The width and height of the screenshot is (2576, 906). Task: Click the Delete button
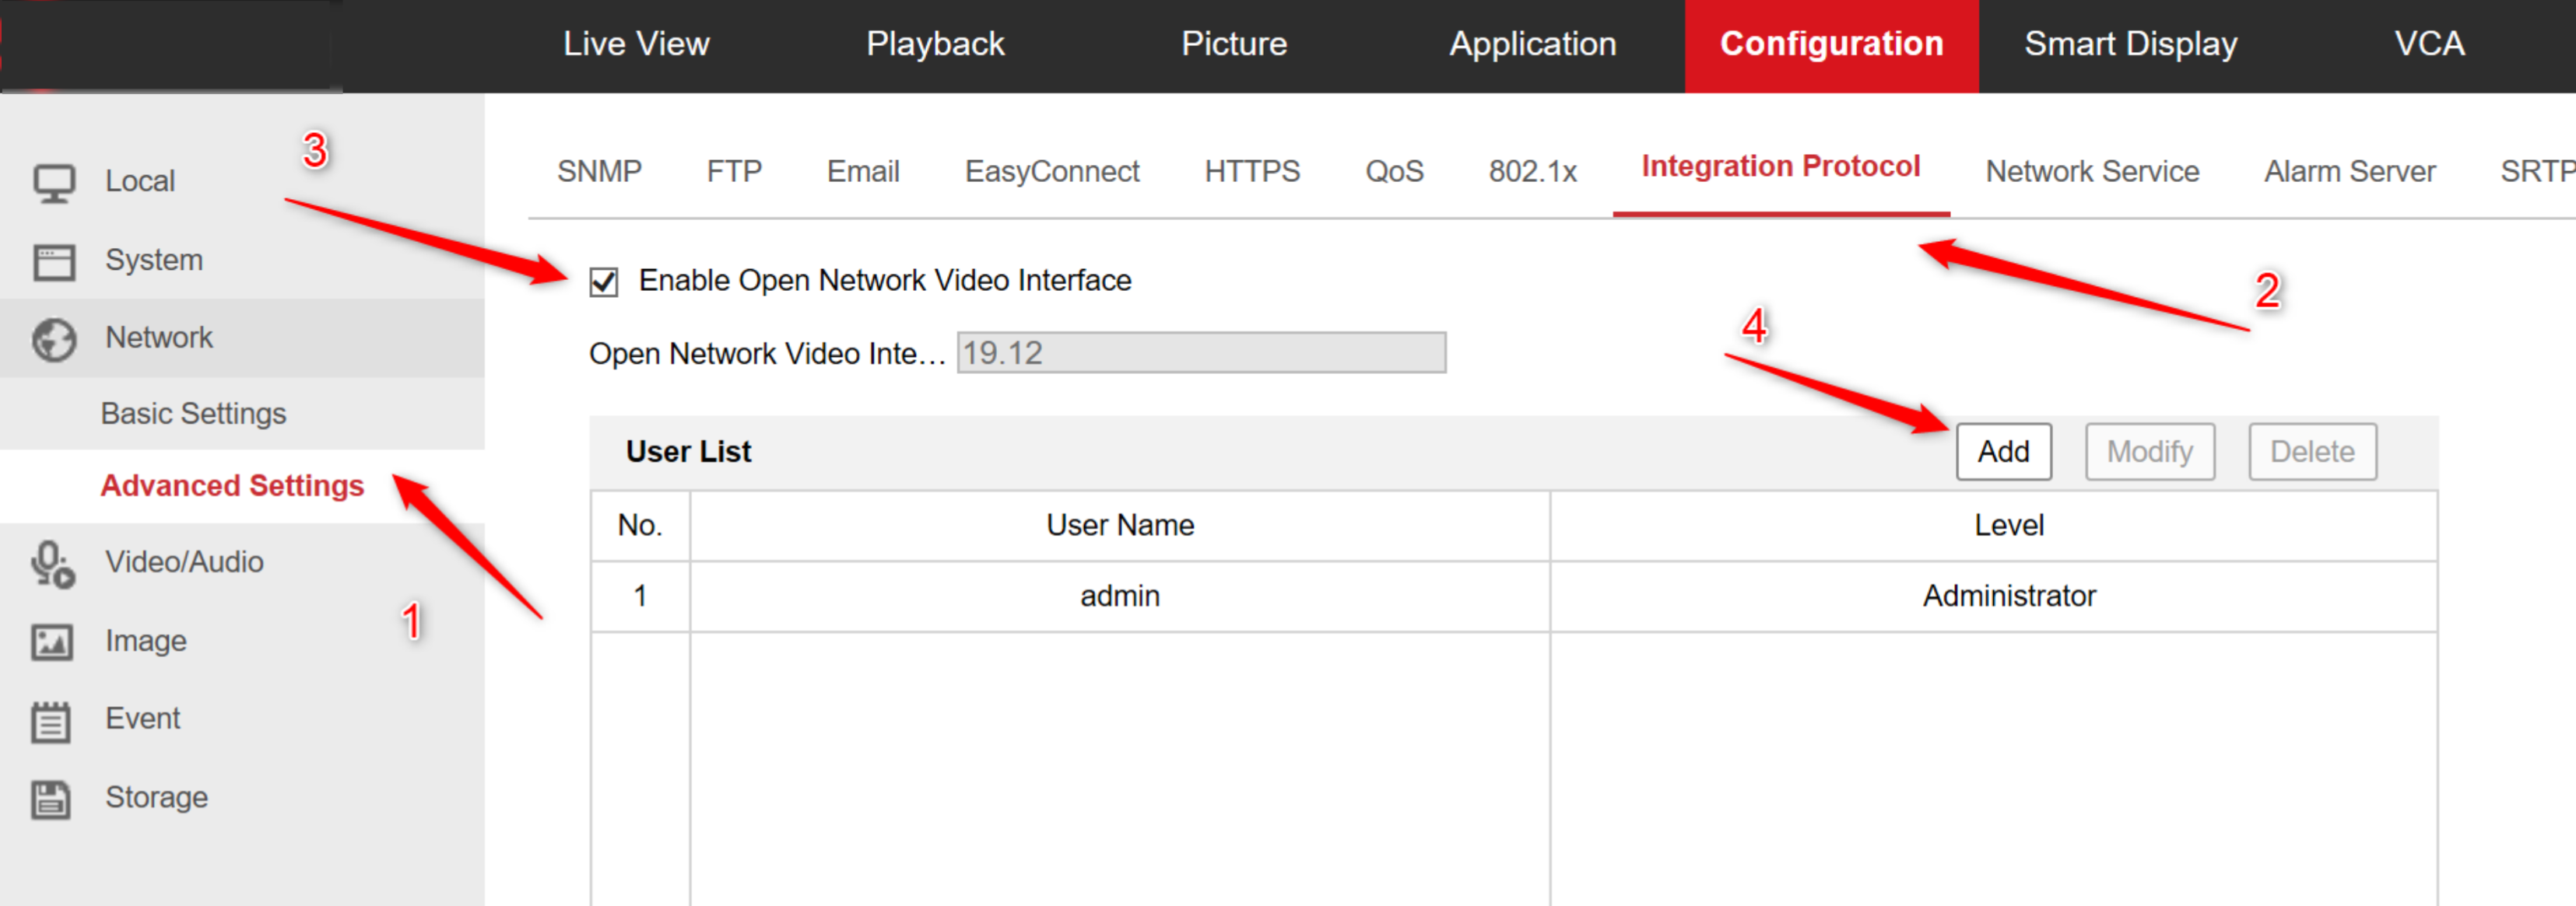pos(2311,452)
